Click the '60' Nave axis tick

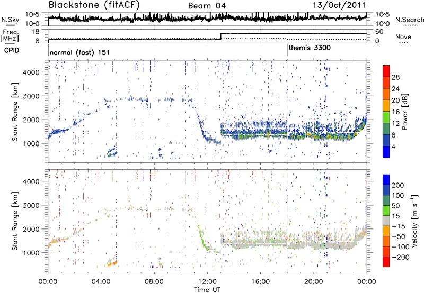point(379,32)
